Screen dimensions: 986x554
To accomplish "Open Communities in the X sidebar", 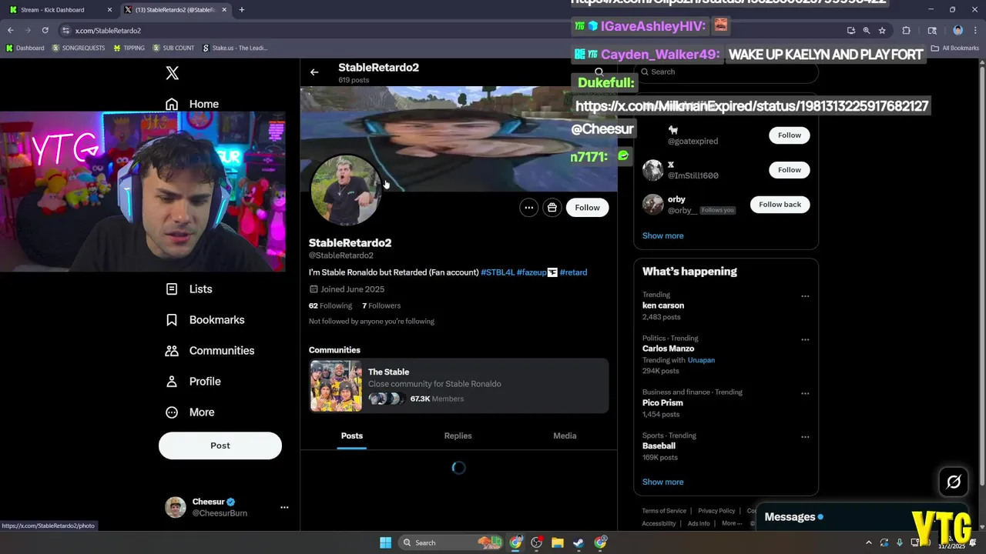I will tap(210, 351).
